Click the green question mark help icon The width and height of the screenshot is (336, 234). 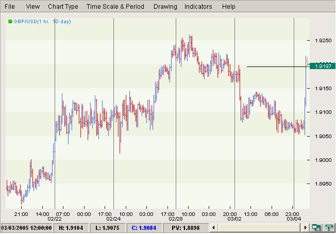tap(328, 228)
